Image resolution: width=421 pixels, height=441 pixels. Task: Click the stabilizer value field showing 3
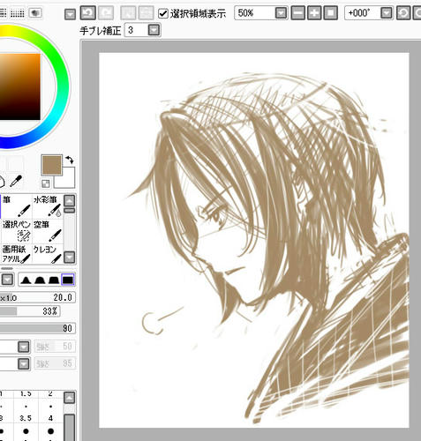[136, 30]
